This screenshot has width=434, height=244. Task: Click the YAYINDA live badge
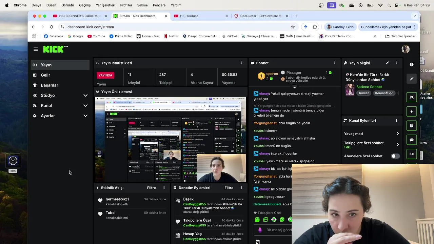[x=105, y=75]
